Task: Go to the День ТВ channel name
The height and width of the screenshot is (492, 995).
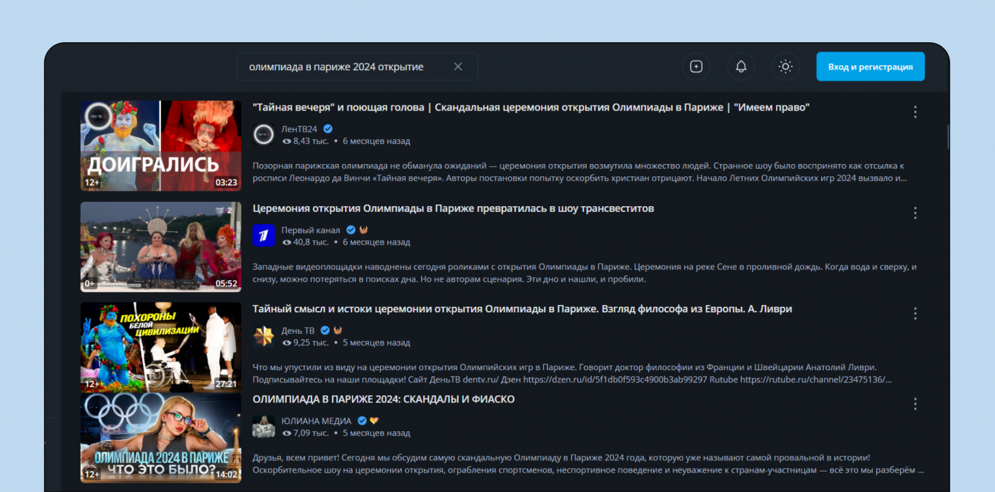Action: tap(298, 330)
